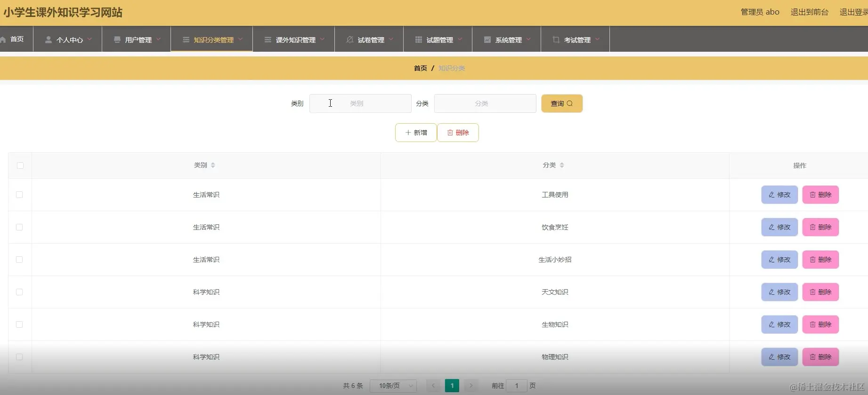The width and height of the screenshot is (868, 395).
Task: Select page 1 in pagination
Action: tap(452, 386)
